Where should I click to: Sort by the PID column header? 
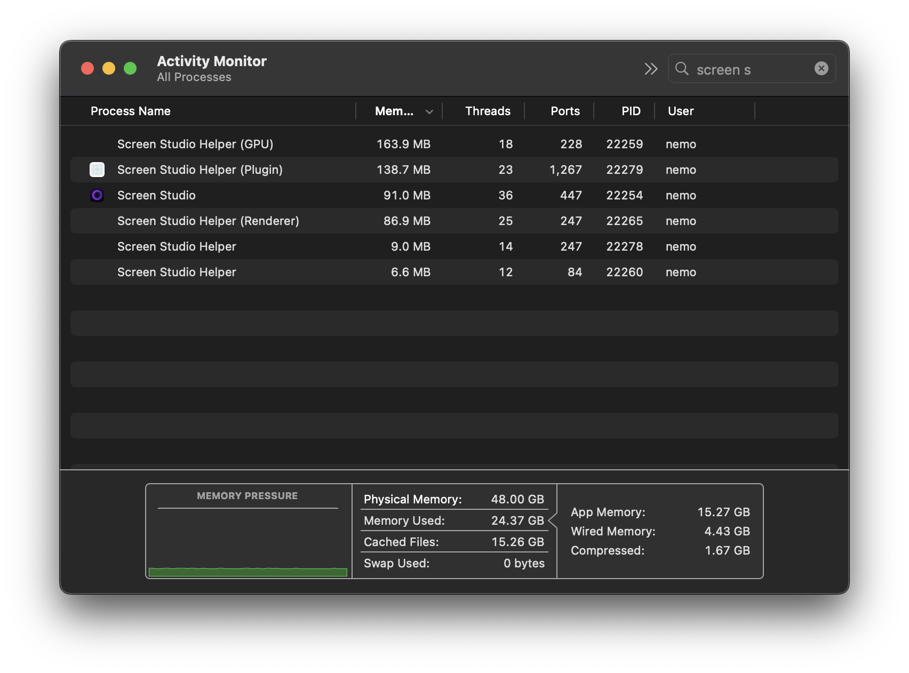click(x=631, y=111)
